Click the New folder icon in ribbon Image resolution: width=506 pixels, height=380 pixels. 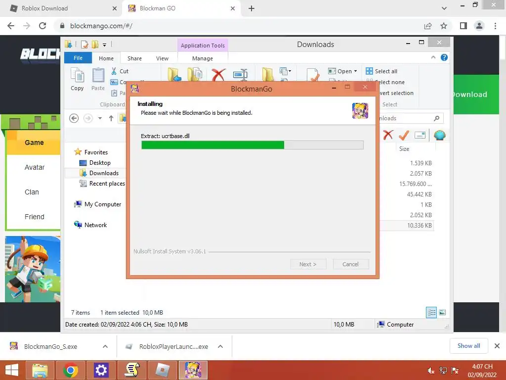(x=267, y=74)
